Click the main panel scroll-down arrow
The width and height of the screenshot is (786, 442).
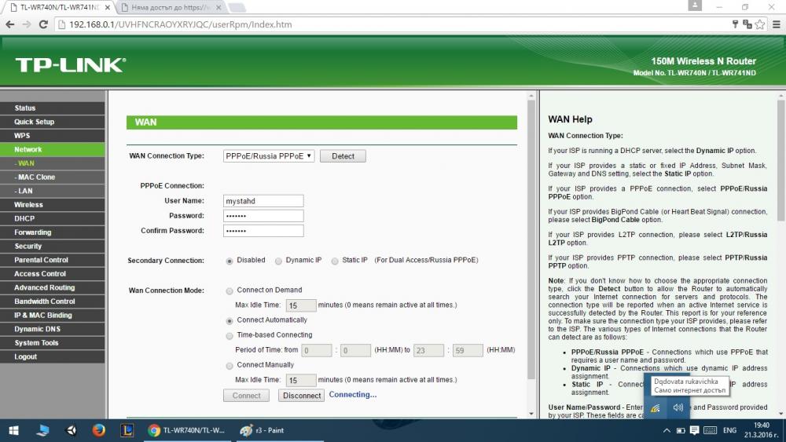pos(531,414)
